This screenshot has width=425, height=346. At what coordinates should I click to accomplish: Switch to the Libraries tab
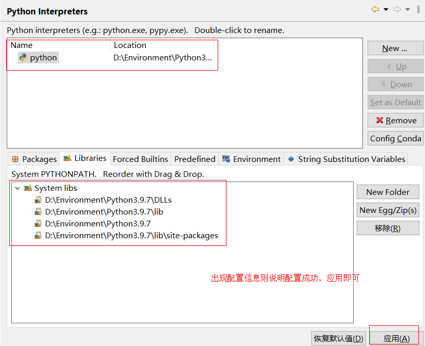tap(85, 158)
